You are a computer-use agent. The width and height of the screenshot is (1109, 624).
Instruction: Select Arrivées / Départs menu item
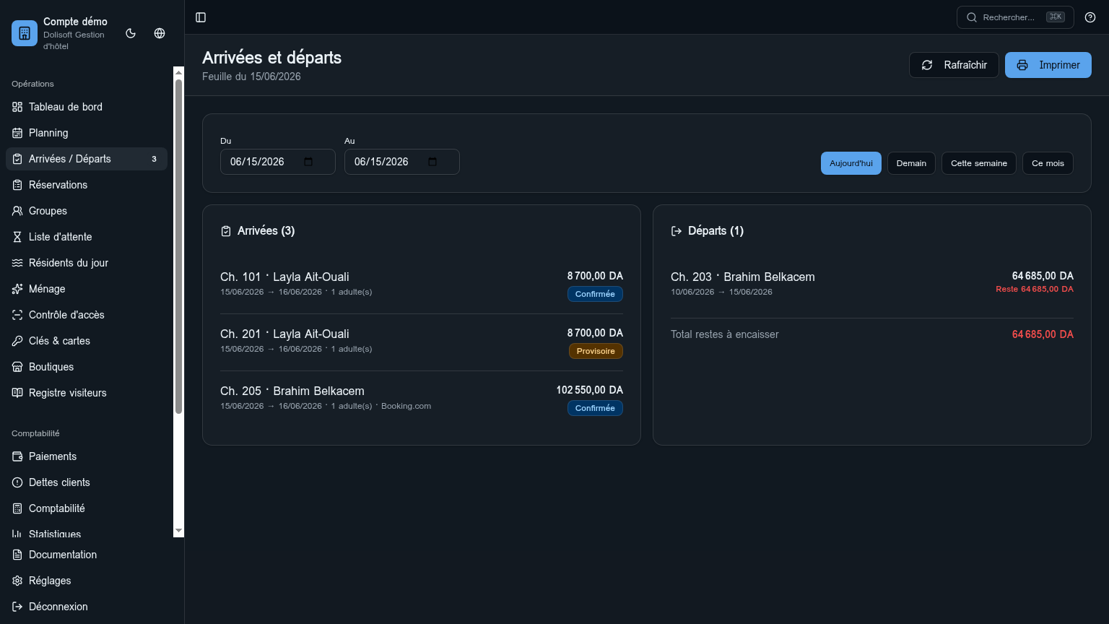point(87,159)
